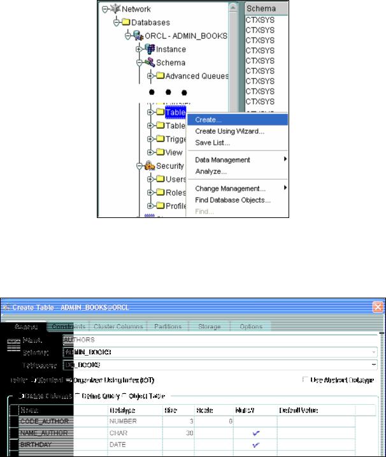Click the folder icon of the highlighted Table node

(x=161, y=112)
